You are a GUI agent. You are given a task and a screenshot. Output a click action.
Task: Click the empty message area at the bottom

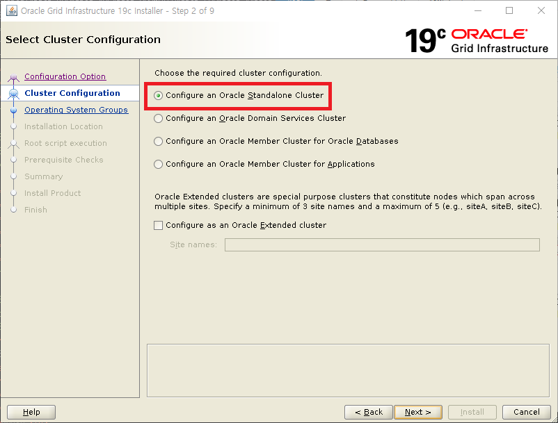pyautogui.click(x=348, y=370)
